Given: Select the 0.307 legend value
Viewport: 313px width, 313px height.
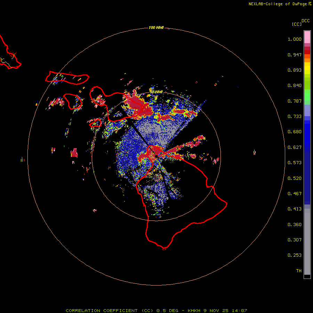Looking at the screenshot, I should [295, 240].
